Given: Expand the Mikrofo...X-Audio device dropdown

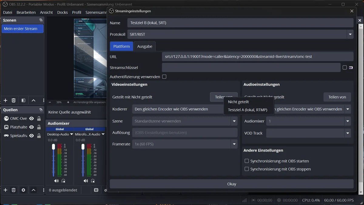Looking at the screenshot, I should [103, 134].
